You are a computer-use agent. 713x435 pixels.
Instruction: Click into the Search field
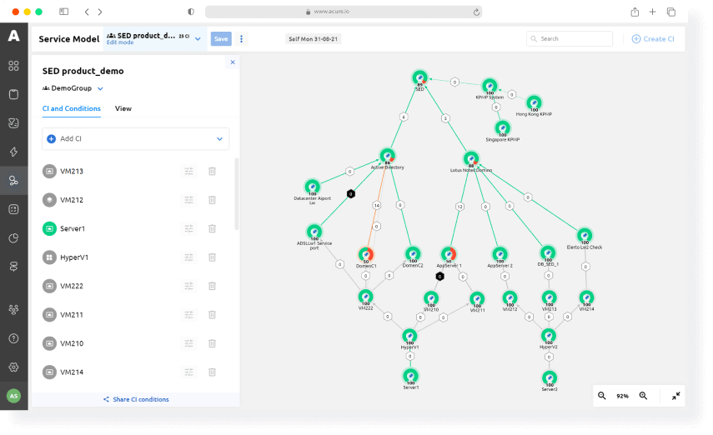[x=570, y=39]
